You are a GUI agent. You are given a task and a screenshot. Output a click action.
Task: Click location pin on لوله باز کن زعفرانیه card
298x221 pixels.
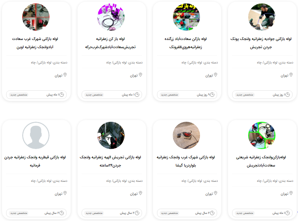[x=140, y=75]
